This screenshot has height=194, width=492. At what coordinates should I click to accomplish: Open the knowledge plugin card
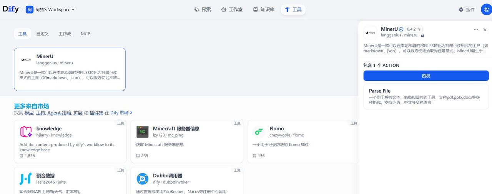(x=70, y=142)
